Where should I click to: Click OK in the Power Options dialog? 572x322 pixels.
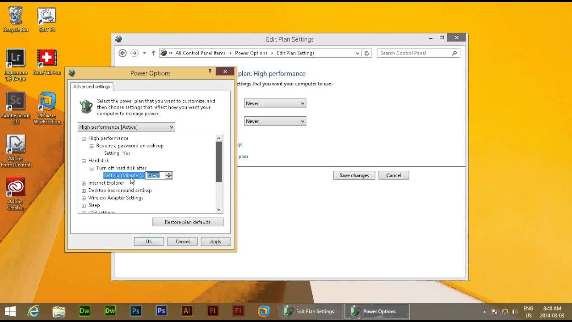click(149, 241)
